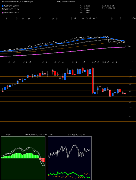The image size is (136, 180).
Task: Click the 'ADX' panel title
Action: tap(52, 135)
